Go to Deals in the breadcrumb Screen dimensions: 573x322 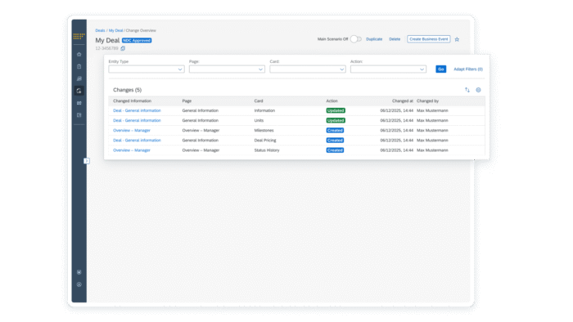pos(100,30)
